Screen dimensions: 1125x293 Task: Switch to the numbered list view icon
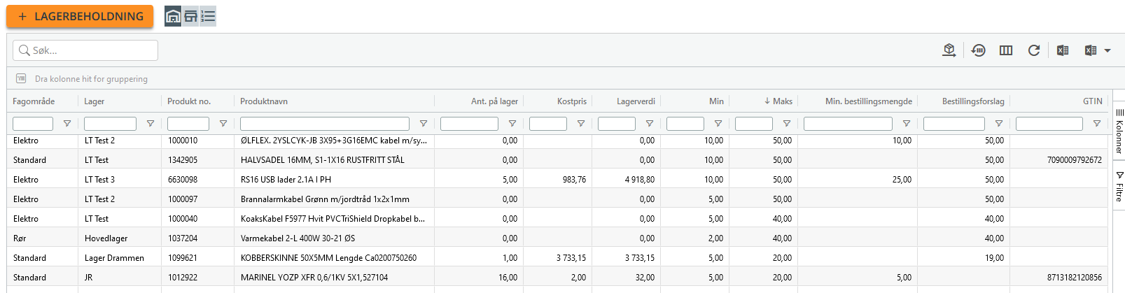(208, 16)
